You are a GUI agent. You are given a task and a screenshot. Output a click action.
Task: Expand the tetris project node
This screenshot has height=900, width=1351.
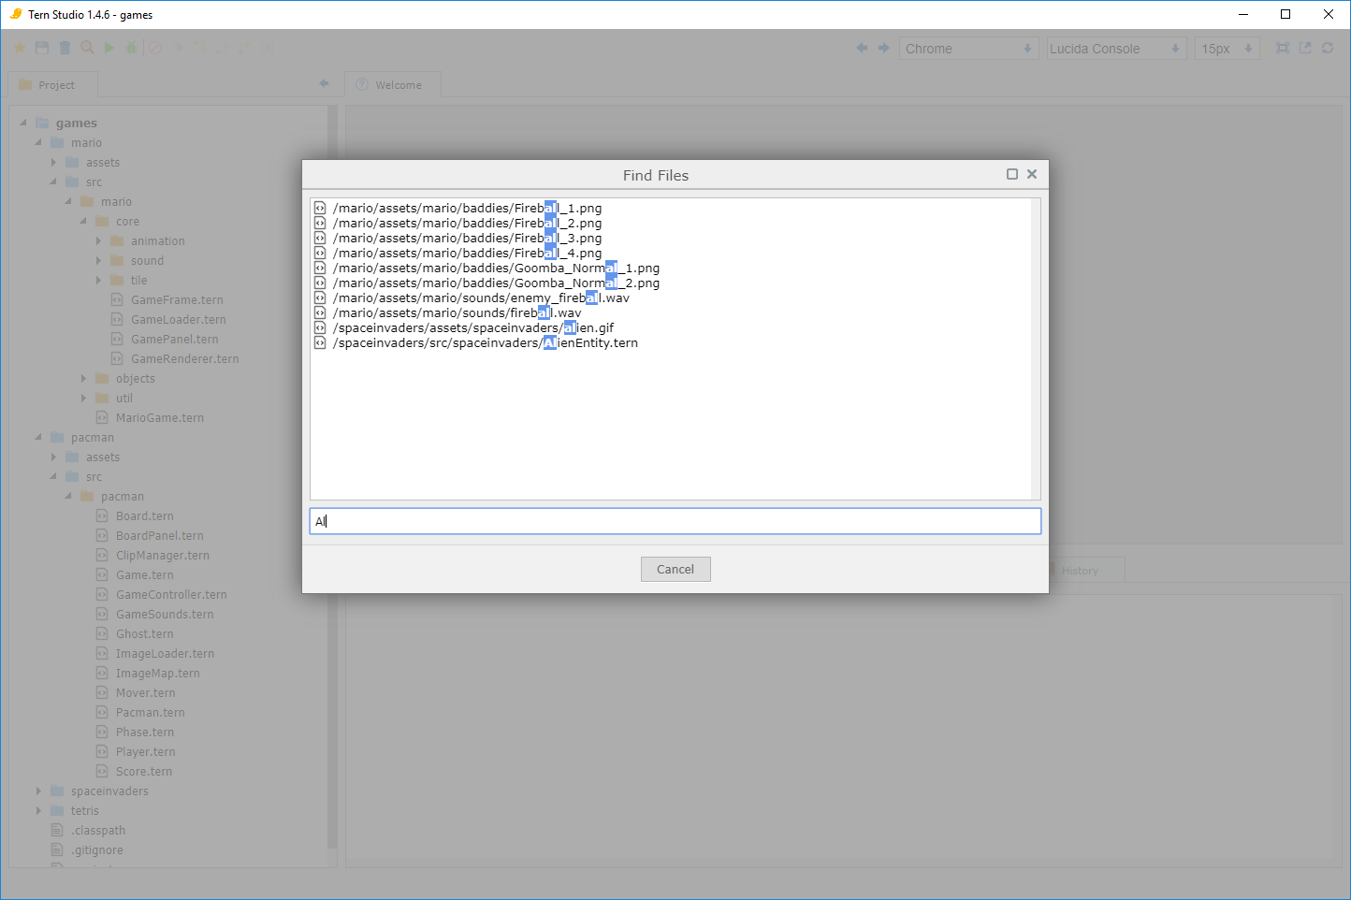(38, 810)
